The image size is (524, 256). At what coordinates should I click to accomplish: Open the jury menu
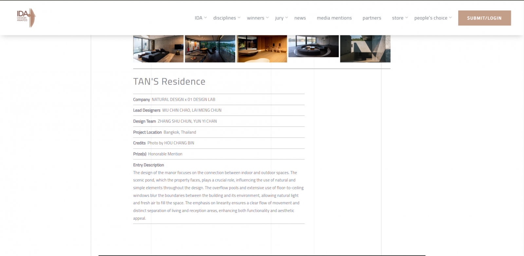[279, 18]
